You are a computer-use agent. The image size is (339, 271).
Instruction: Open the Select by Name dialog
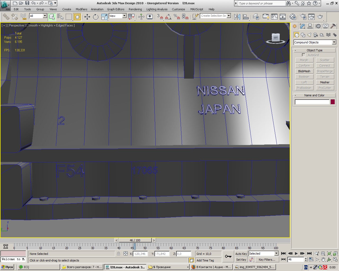point(60,17)
